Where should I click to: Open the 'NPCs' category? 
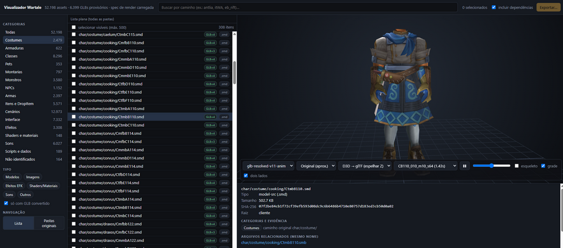[x=33, y=88]
